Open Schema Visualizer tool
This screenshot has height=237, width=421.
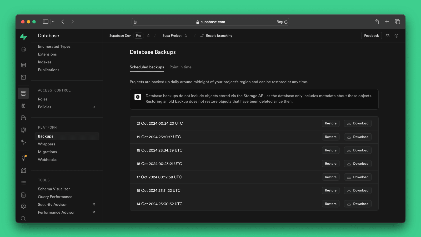tap(54, 189)
